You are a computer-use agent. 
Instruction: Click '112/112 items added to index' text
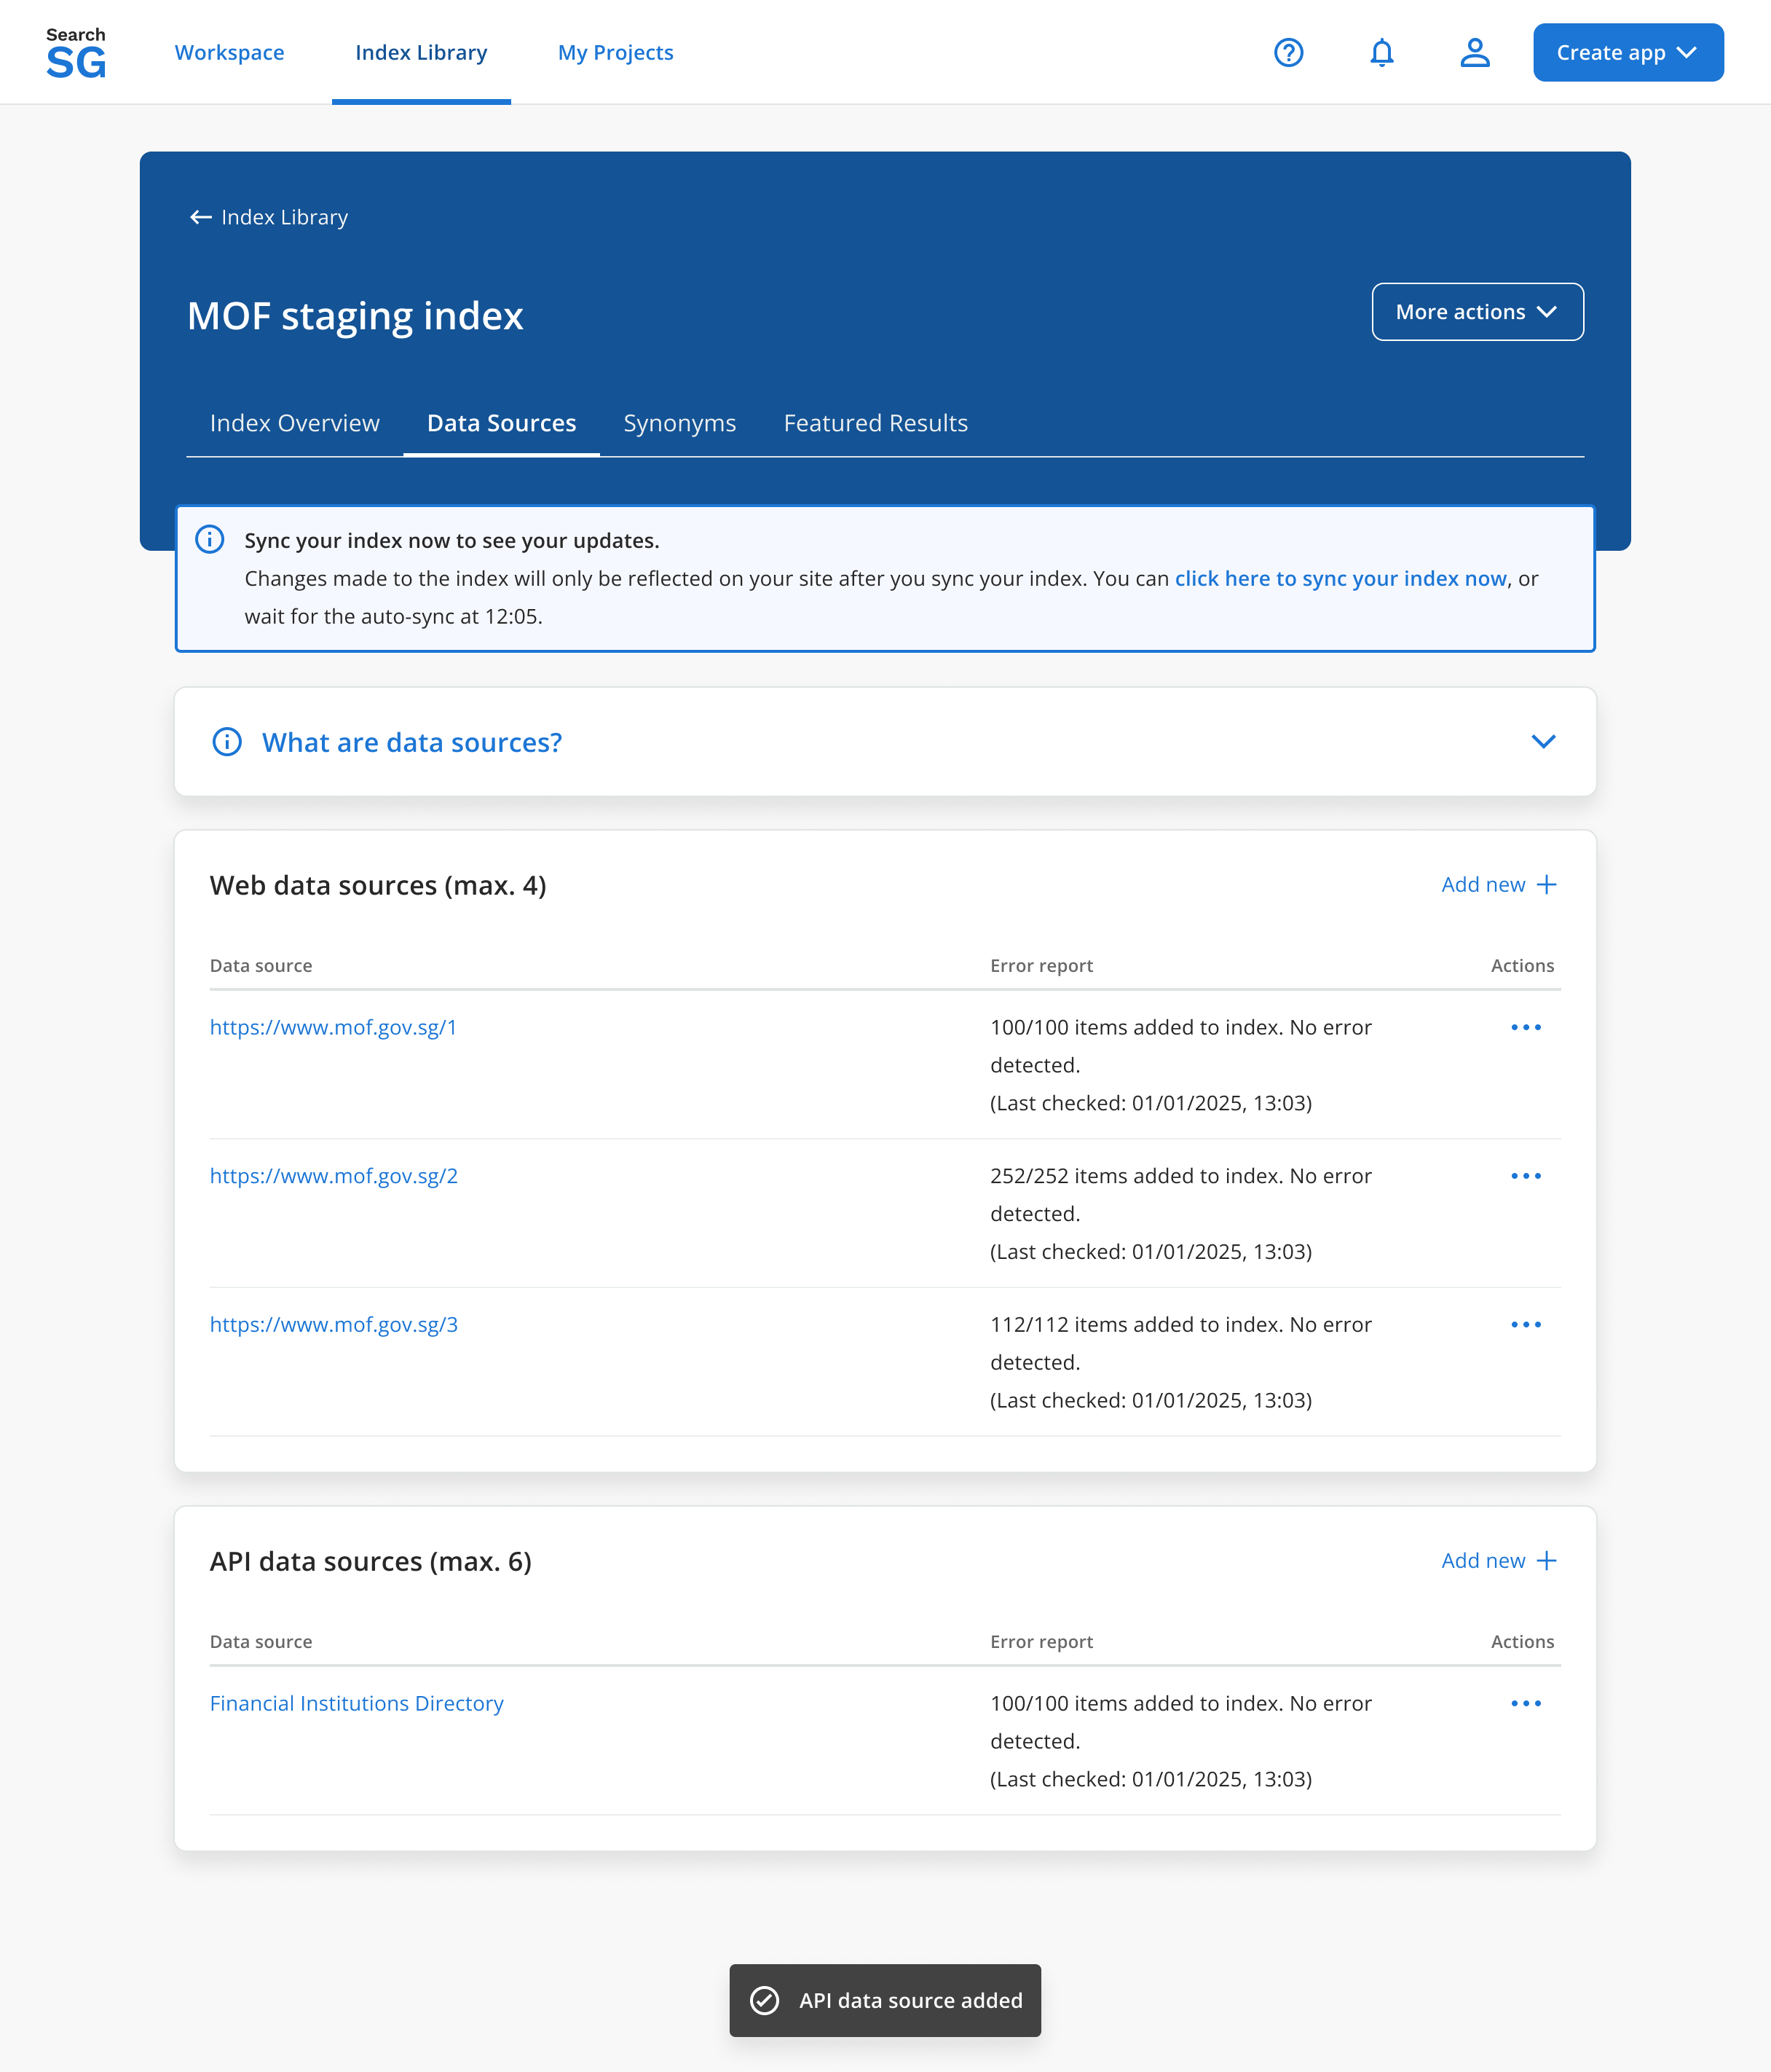click(1136, 1324)
